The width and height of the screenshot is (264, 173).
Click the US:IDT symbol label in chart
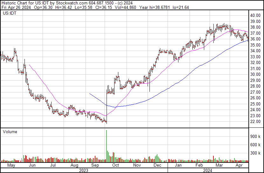[10, 13]
